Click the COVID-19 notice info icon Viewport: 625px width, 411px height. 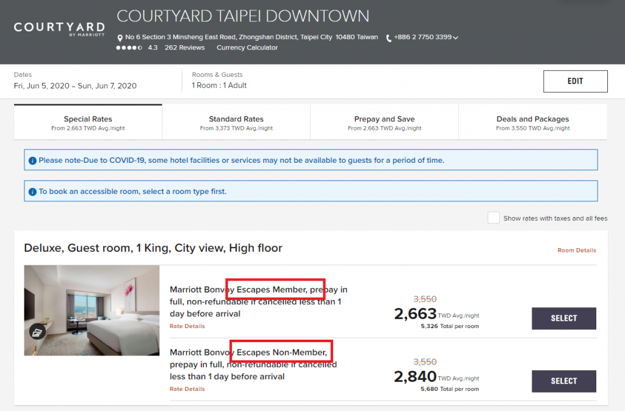[33, 160]
